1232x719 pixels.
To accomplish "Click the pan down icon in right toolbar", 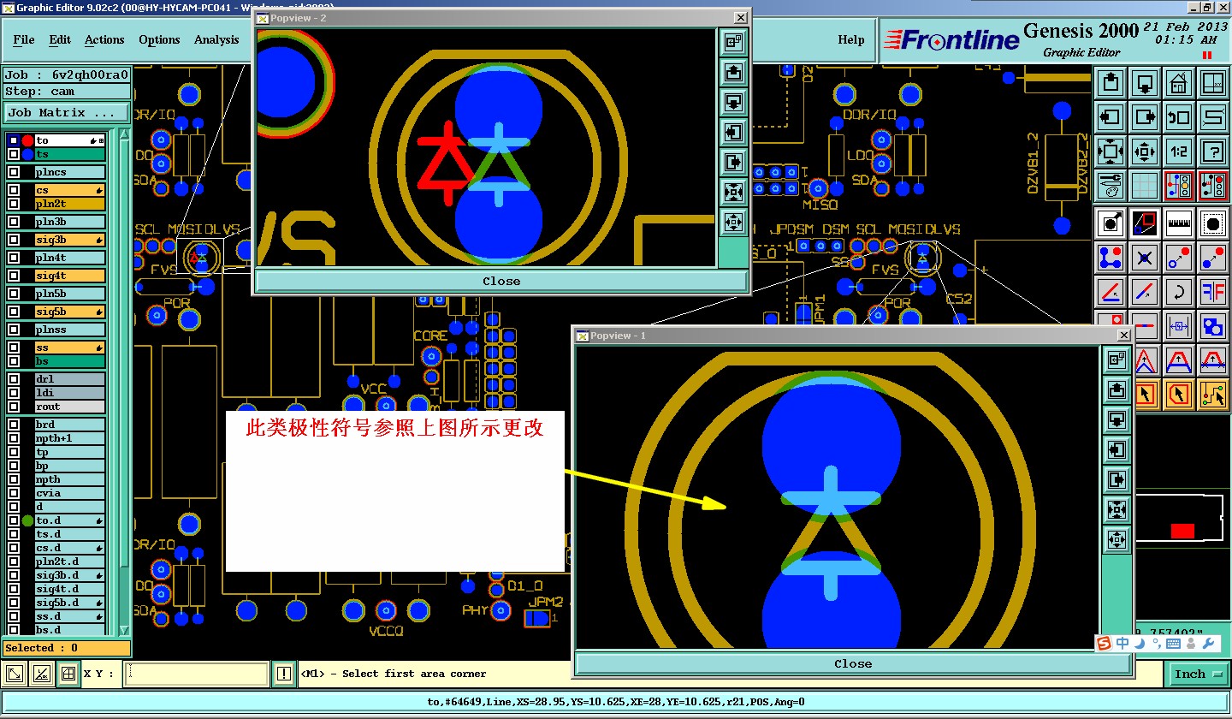I will pos(1145,83).
